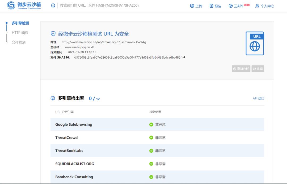The image size is (287, 184).
Task: Click the 0 / 12 detection rate value
Action: (94, 99)
